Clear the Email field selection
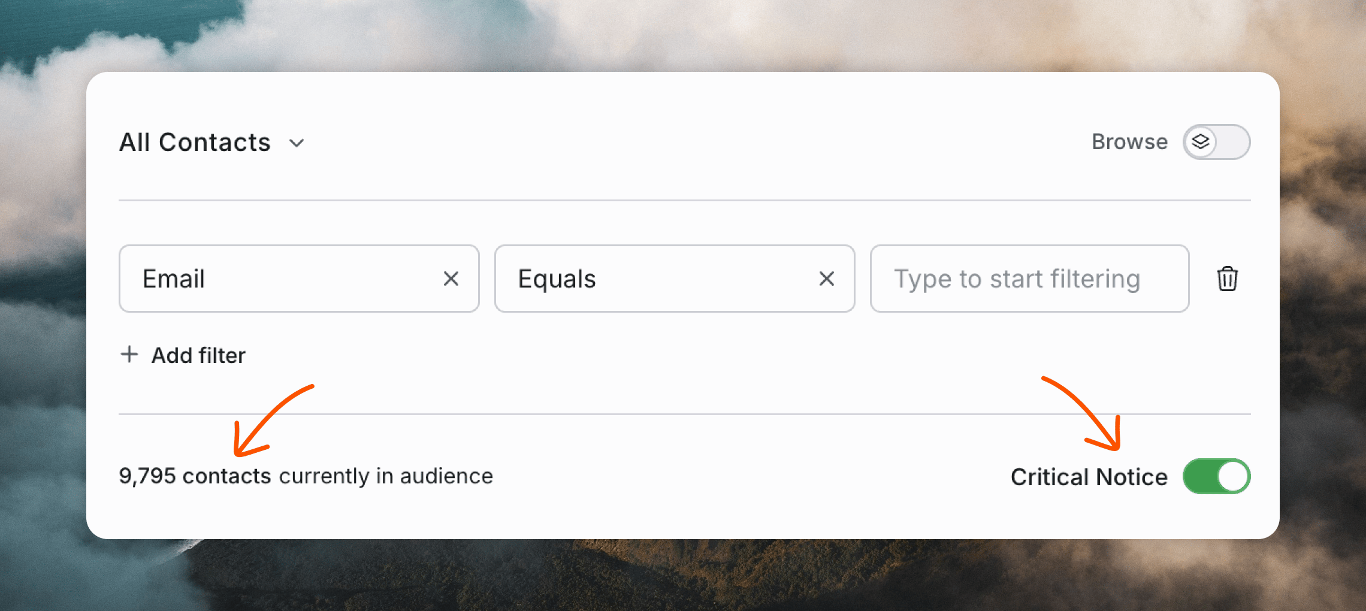The height and width of the screenshot is (611, 1366). pos(451,279)
